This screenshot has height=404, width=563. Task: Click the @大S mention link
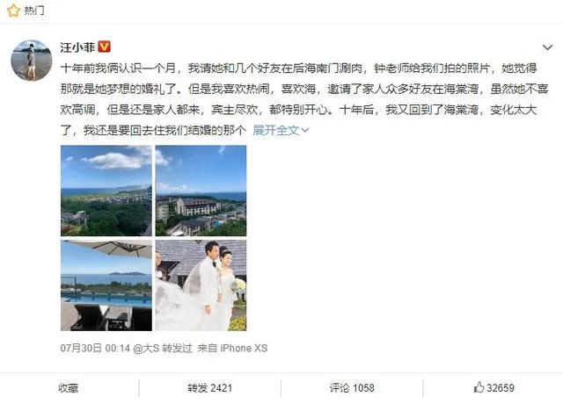(146, 348)
